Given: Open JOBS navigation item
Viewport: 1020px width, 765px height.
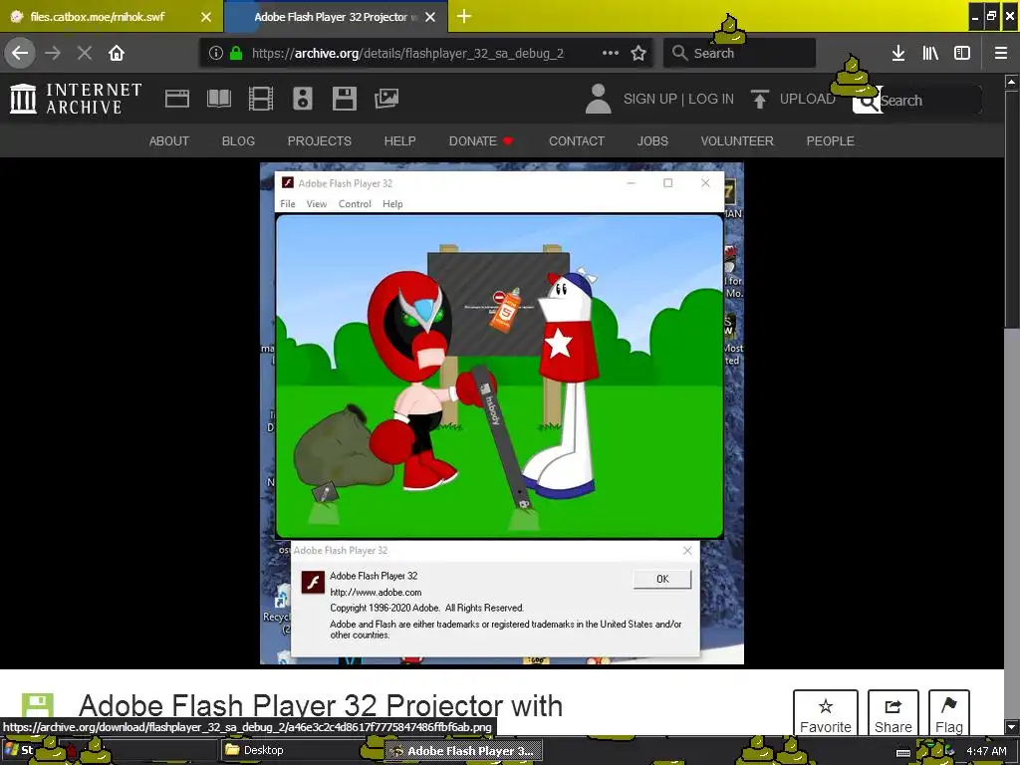Looking at the screenshot, I should point(652,141).
